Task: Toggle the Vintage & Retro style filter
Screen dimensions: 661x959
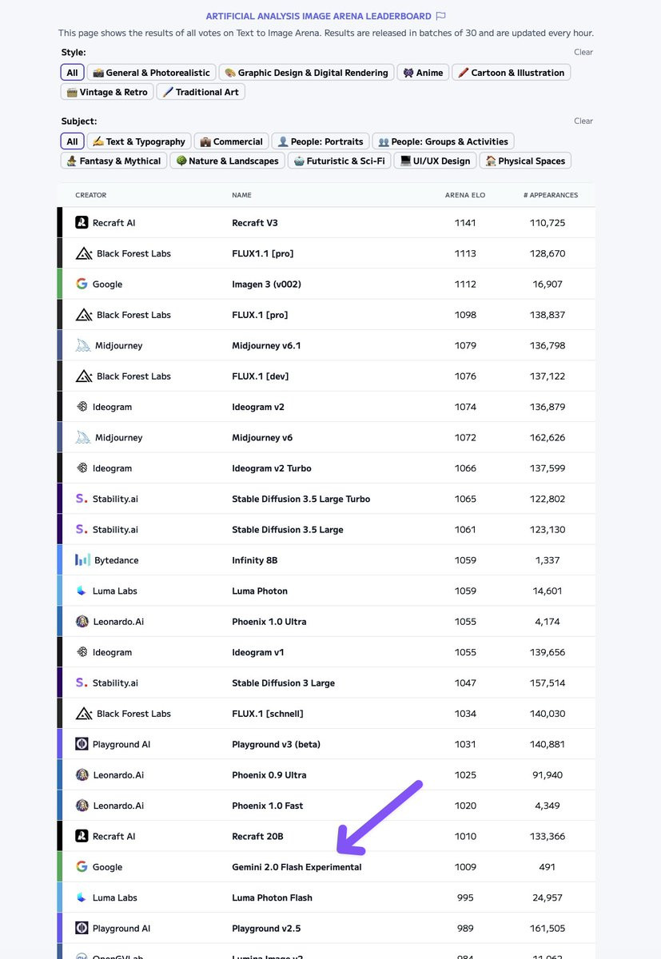Action: [x=107, y=92]
